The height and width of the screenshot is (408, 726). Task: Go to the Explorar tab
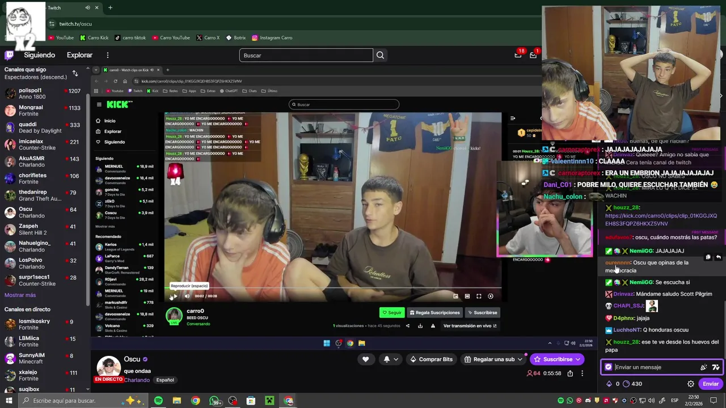[x=79, y=55]
